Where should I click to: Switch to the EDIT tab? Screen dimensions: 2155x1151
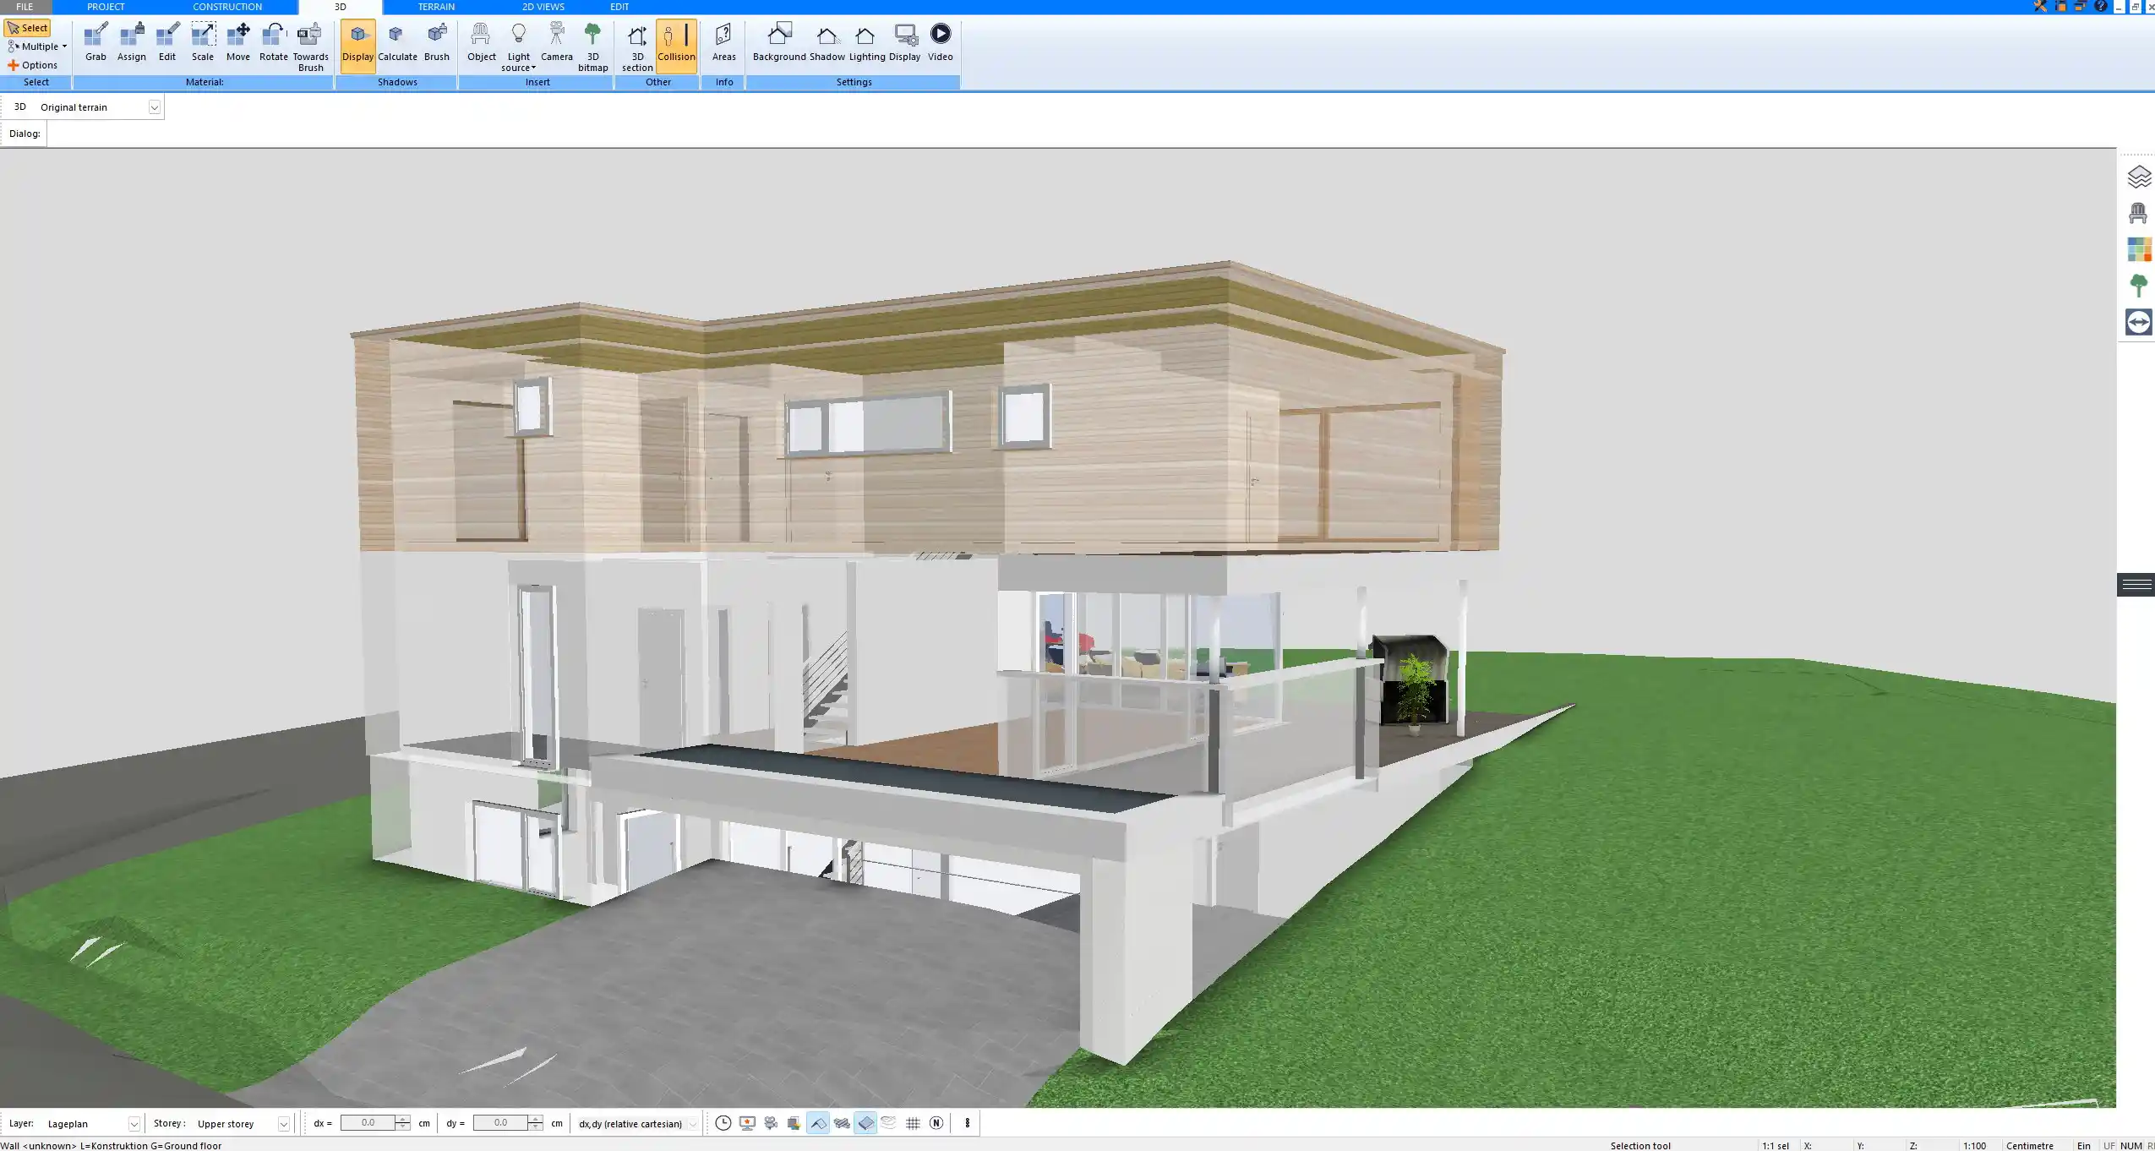[619, 7]
